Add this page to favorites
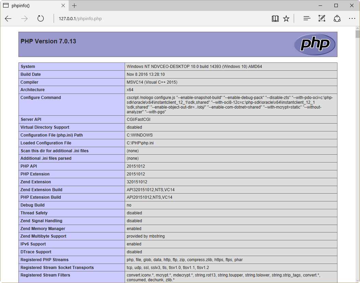Screen dimensions: 360x283 (x=286, y=18)
